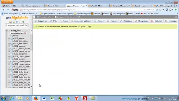Click the Новая link to create a table

coord(16,36)
